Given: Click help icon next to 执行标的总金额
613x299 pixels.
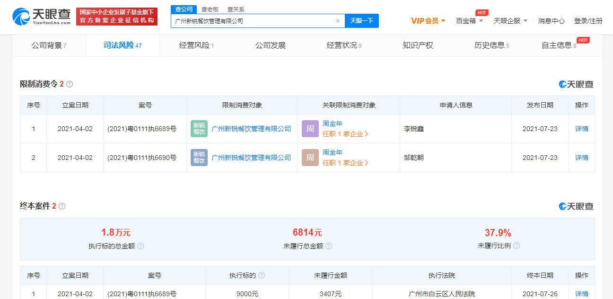Looking at the screenshot, I should pos(140,246).
